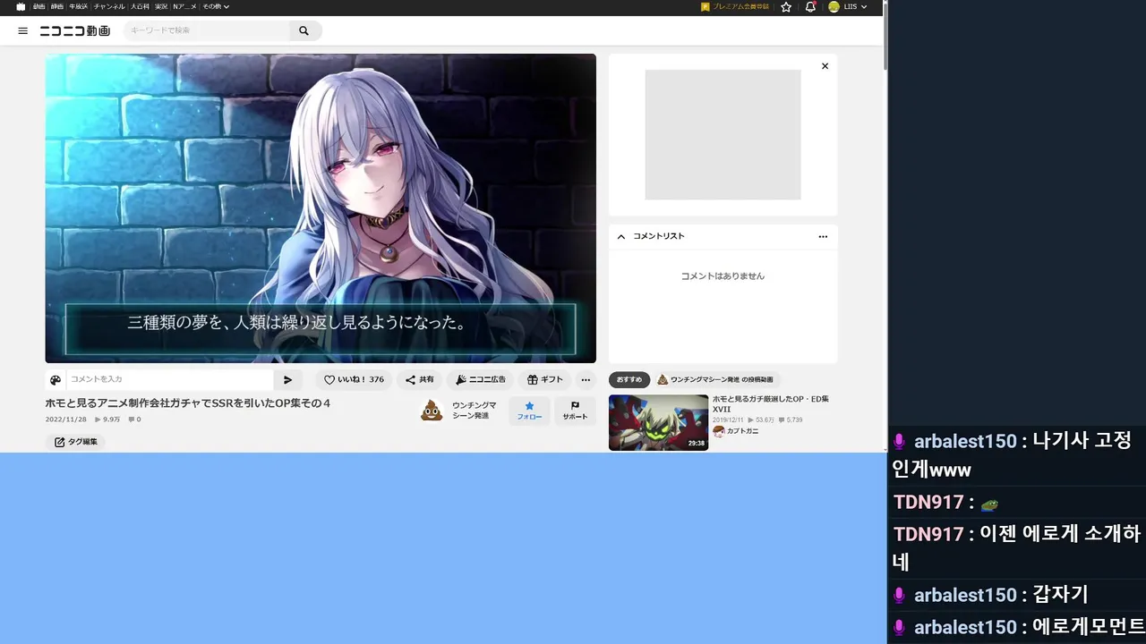The image size is (1146, 644).
Task: Select ウンチングマシーン発進 の投稿動画 tab
Action: [x=716, y=379]
